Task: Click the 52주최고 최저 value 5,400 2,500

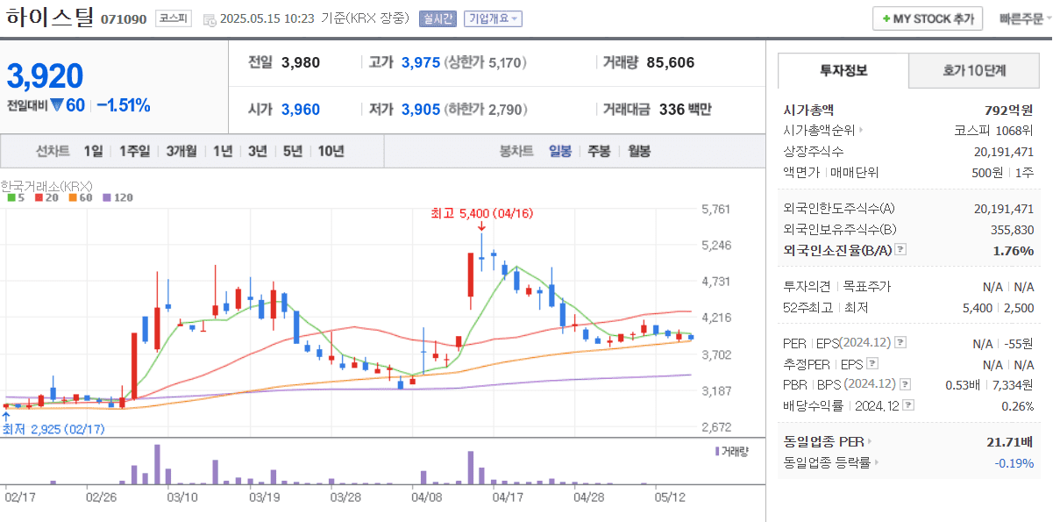Action: 998,308
